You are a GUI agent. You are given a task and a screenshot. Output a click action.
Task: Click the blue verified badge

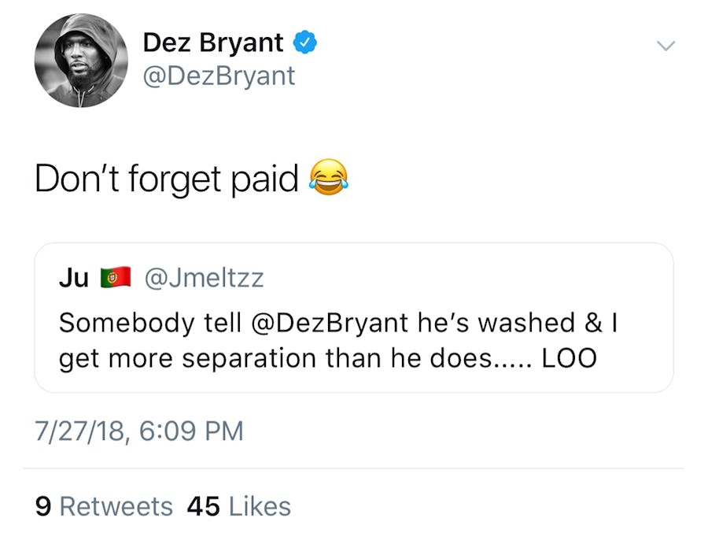(304, 43)
